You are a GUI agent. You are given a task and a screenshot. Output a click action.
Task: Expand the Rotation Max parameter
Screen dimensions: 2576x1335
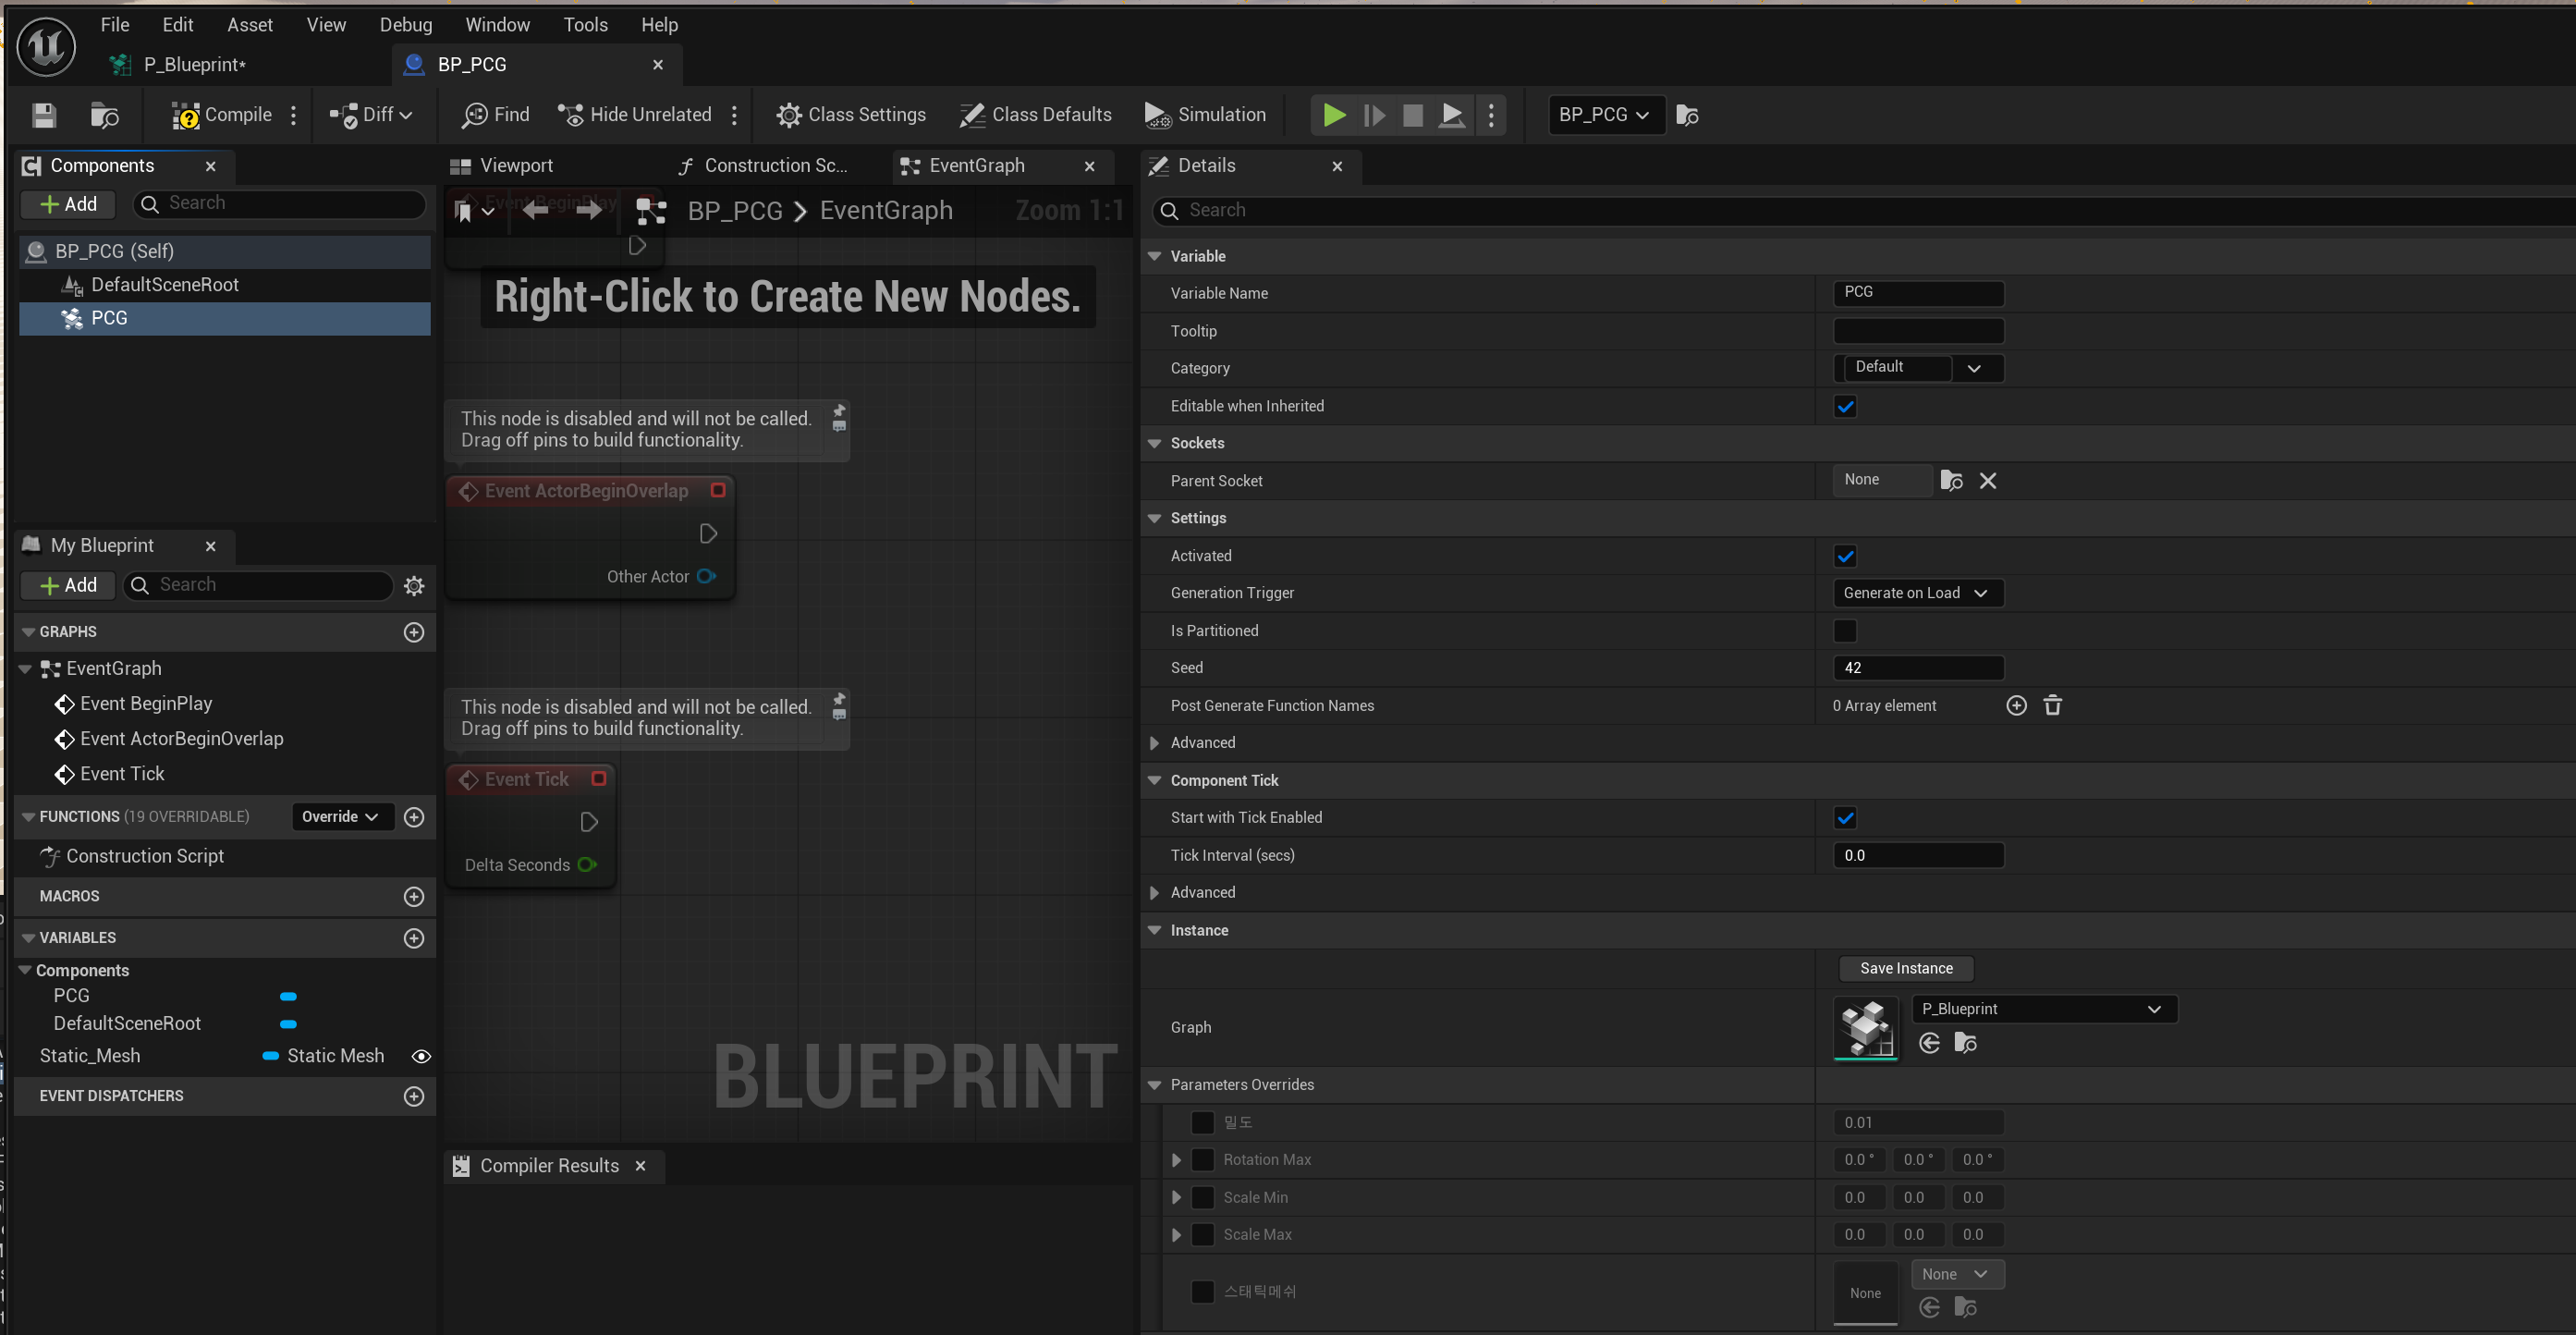point(1176,1160)
